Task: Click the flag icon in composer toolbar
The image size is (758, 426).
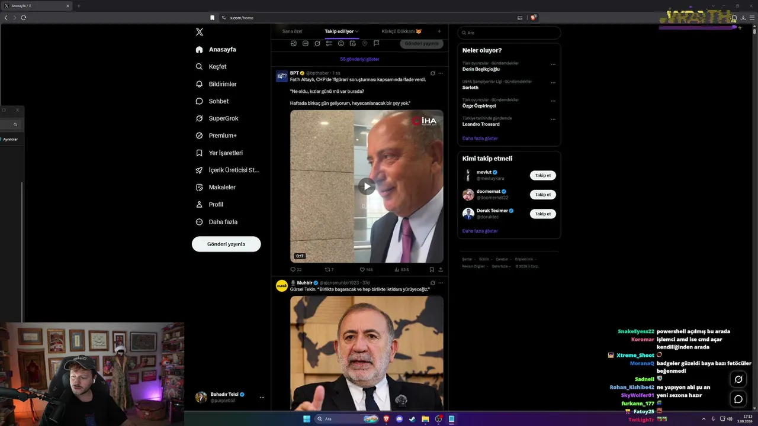Action: coord(377,43)
